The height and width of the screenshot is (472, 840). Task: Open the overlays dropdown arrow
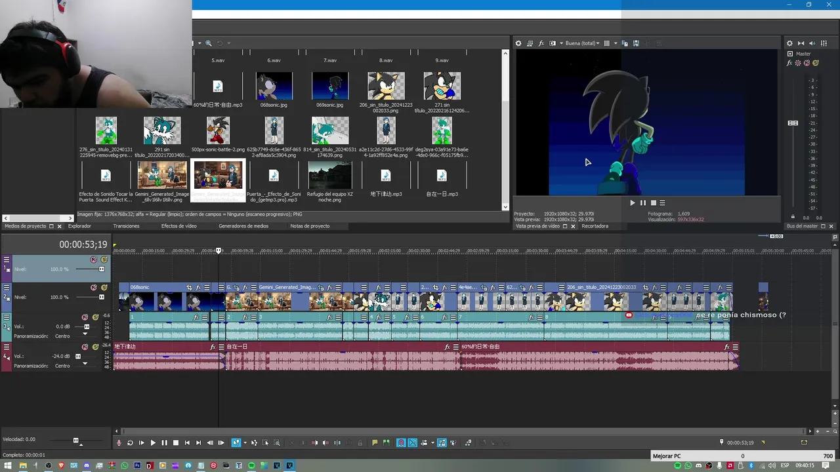pyautogui.click(x=616, y=43)
